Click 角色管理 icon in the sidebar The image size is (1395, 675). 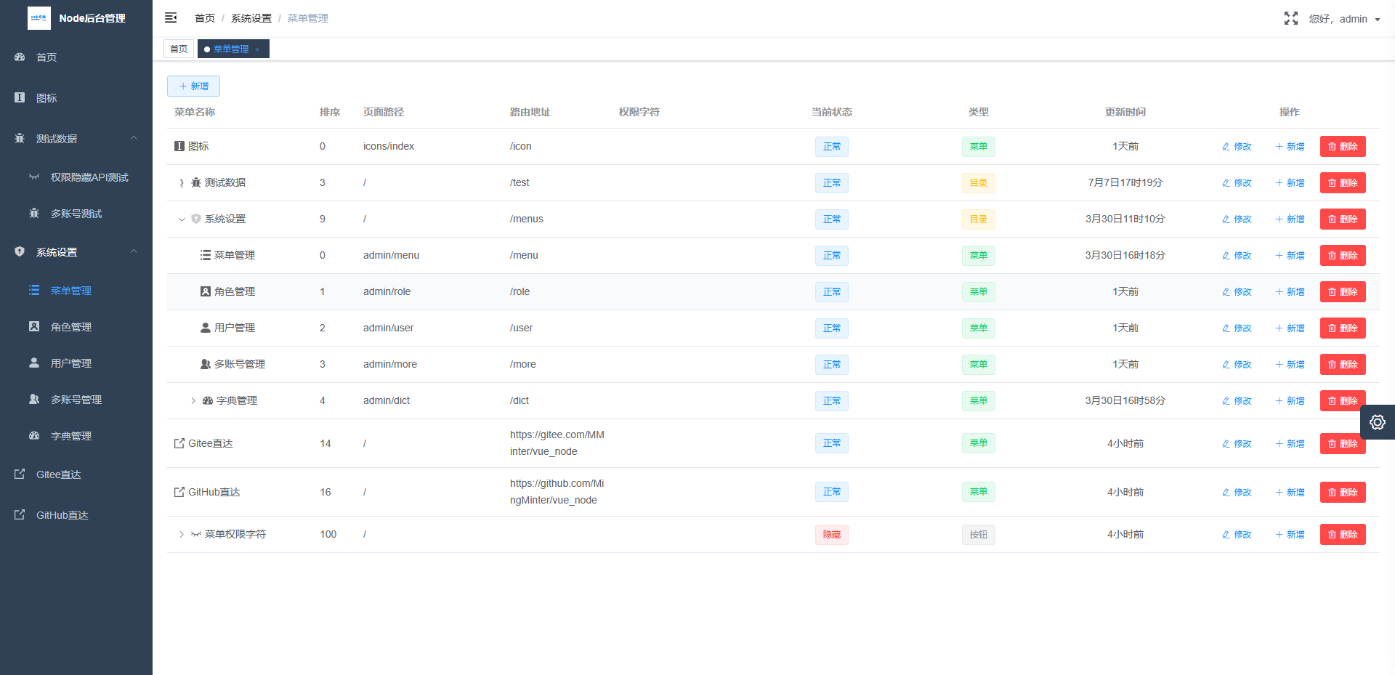coord(34,326)
